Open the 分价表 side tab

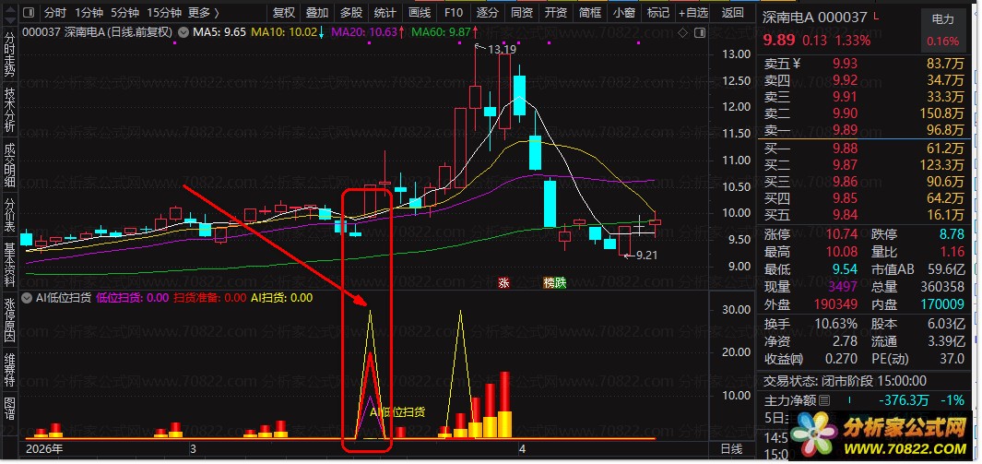tap(9, 214)
